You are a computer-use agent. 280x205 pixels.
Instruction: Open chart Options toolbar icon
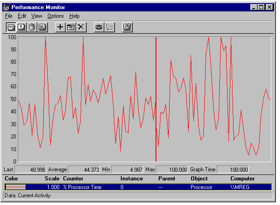point(127,27)
